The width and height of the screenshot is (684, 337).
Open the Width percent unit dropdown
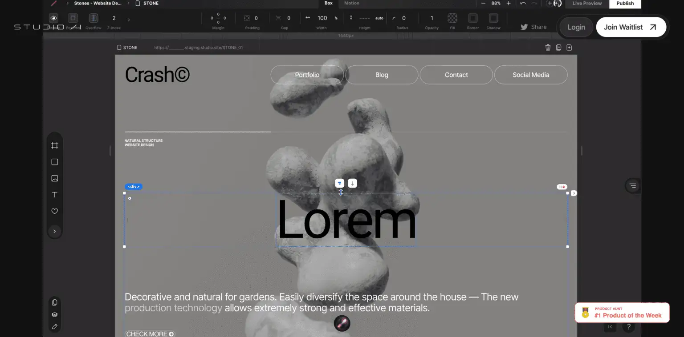coord(336,18)
